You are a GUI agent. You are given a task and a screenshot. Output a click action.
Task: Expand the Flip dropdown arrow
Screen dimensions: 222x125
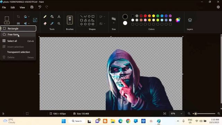tap(29, 23)
